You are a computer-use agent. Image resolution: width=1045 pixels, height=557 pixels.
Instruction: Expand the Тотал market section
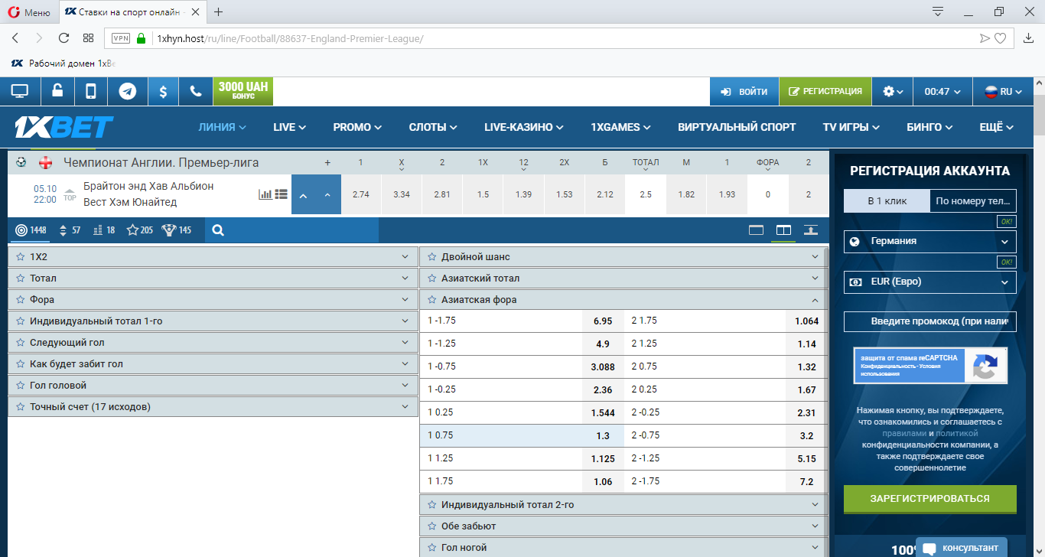(x=213, y=278)
